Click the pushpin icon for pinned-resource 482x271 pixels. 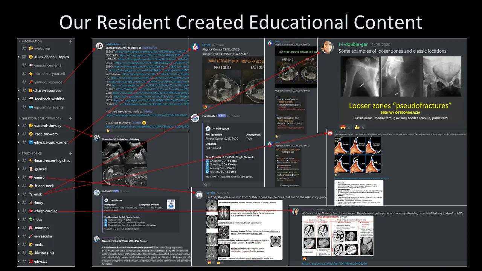point(31,82)
